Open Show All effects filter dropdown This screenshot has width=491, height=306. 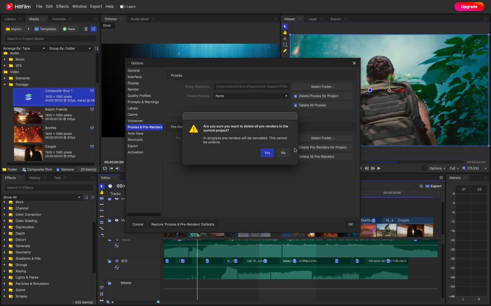click(43, 197)
